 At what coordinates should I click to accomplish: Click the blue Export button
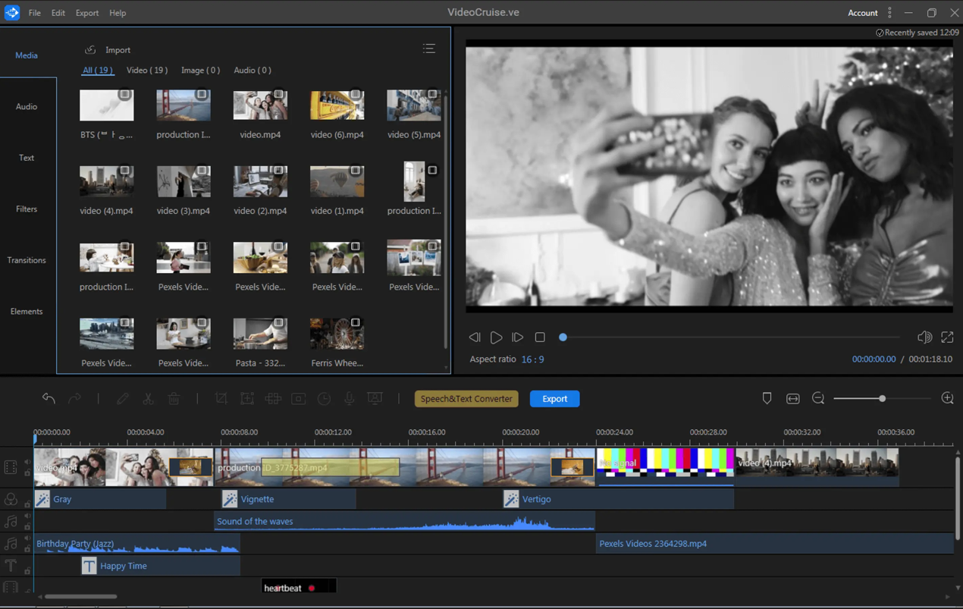(x=554, y=399)
